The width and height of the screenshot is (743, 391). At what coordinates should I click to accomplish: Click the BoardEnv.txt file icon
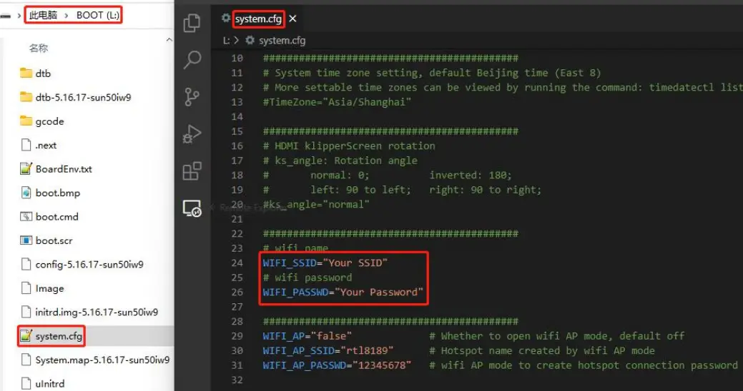click(26, 169)
